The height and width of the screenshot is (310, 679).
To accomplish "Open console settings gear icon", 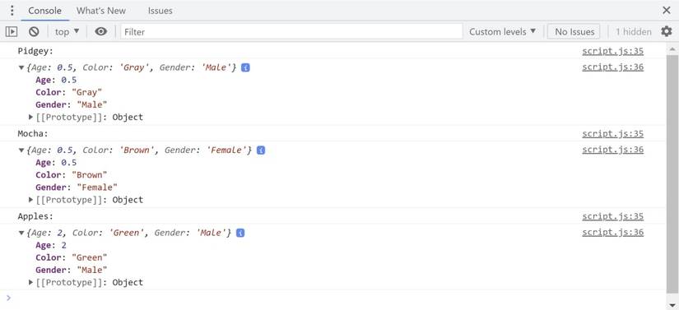I will [666, 31].
